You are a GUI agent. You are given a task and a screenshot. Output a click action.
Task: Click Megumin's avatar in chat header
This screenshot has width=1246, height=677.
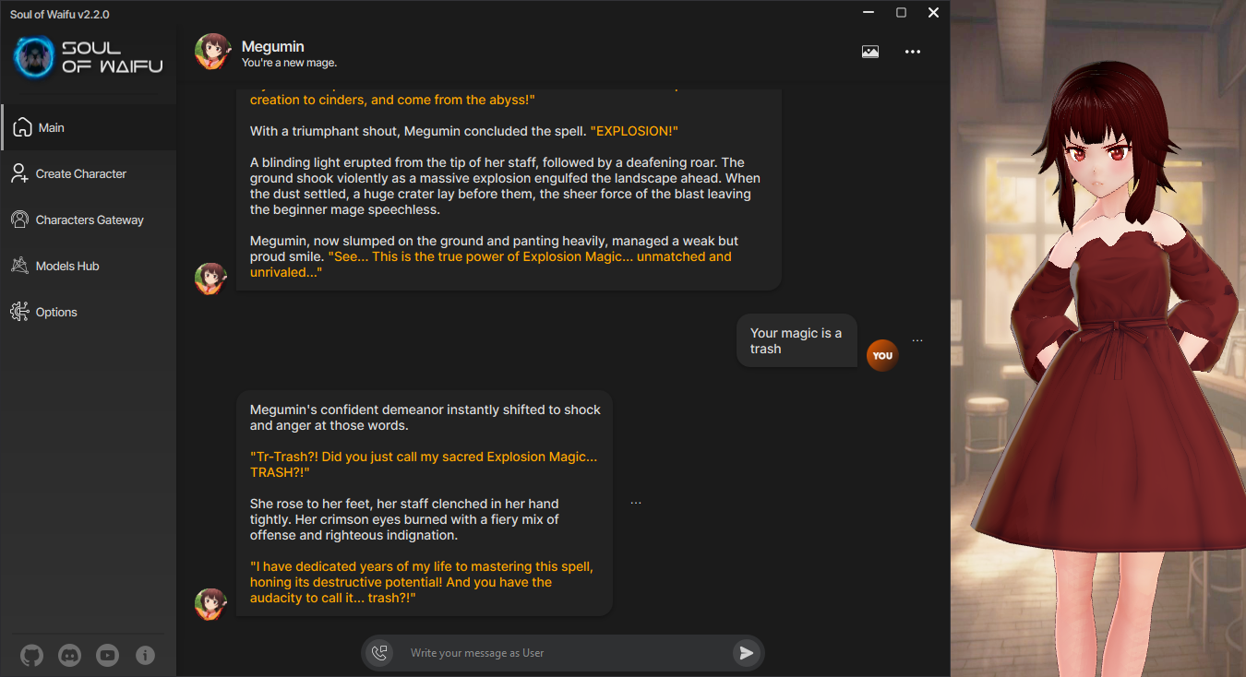(212, 52)
